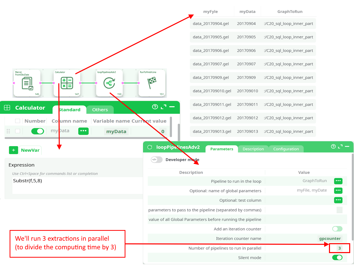Click the NewVar tab button
Image resolution: width=354 pixels, height=266 pixels.
[30, 150]
